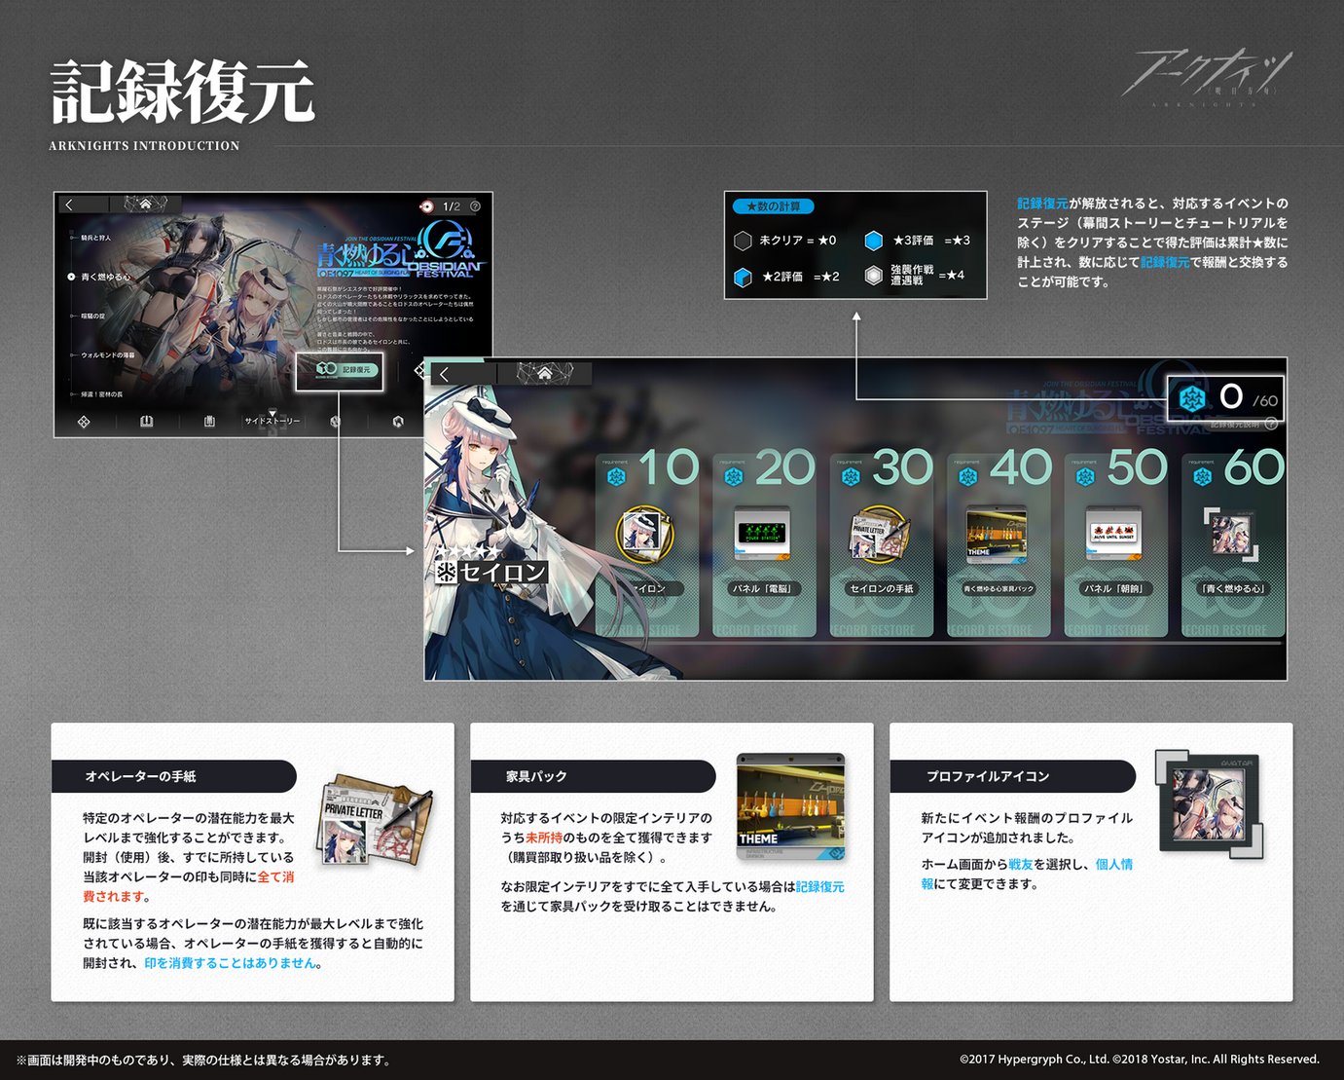1344x1080 pixels.
Task: Select the 喧騒の掟 event entry
Action: click(x=92, y=317)
